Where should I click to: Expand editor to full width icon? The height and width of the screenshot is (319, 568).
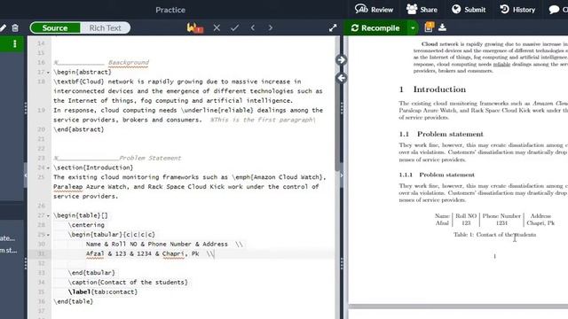pos(333,27)
